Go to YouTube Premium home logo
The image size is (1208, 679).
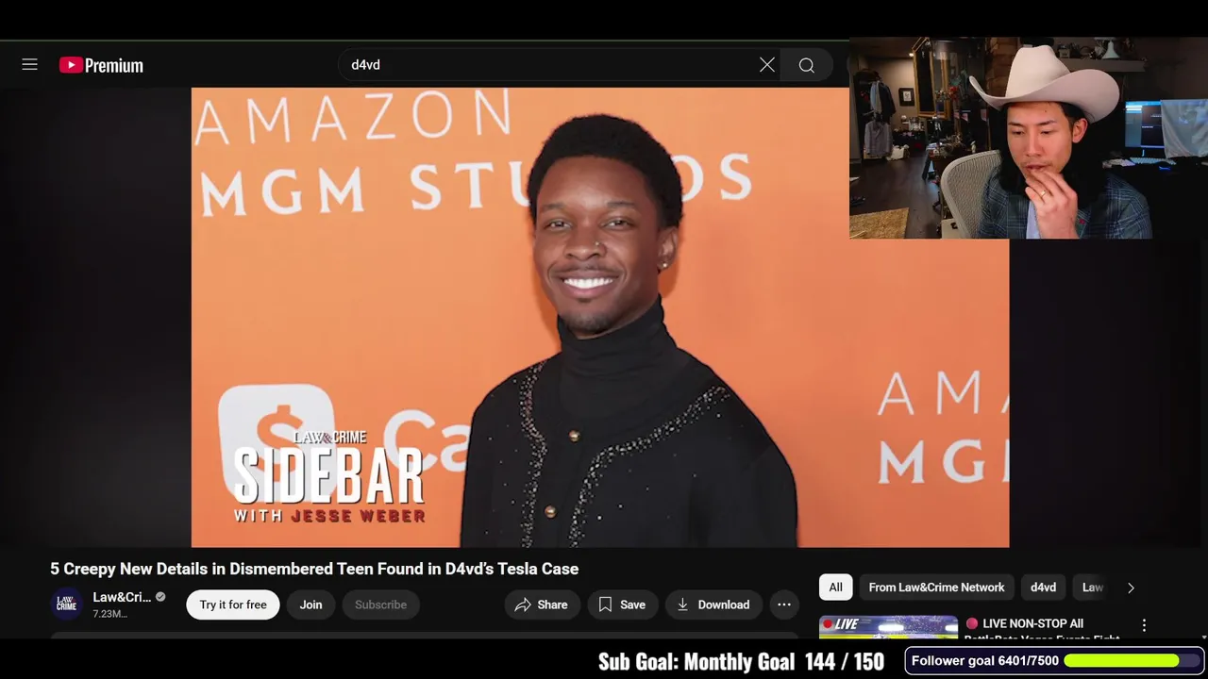(x=101, y=65)
